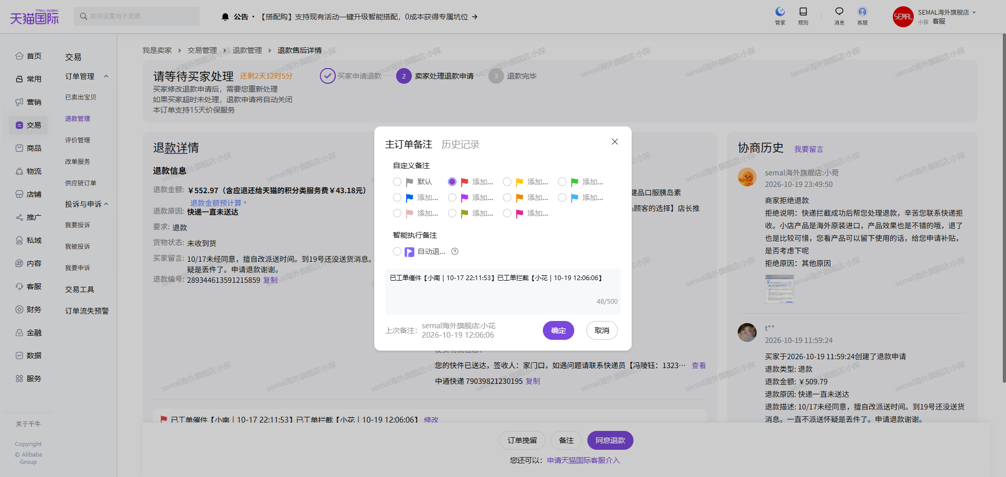Select the 自动退 smart remark radio

(397, 251)
